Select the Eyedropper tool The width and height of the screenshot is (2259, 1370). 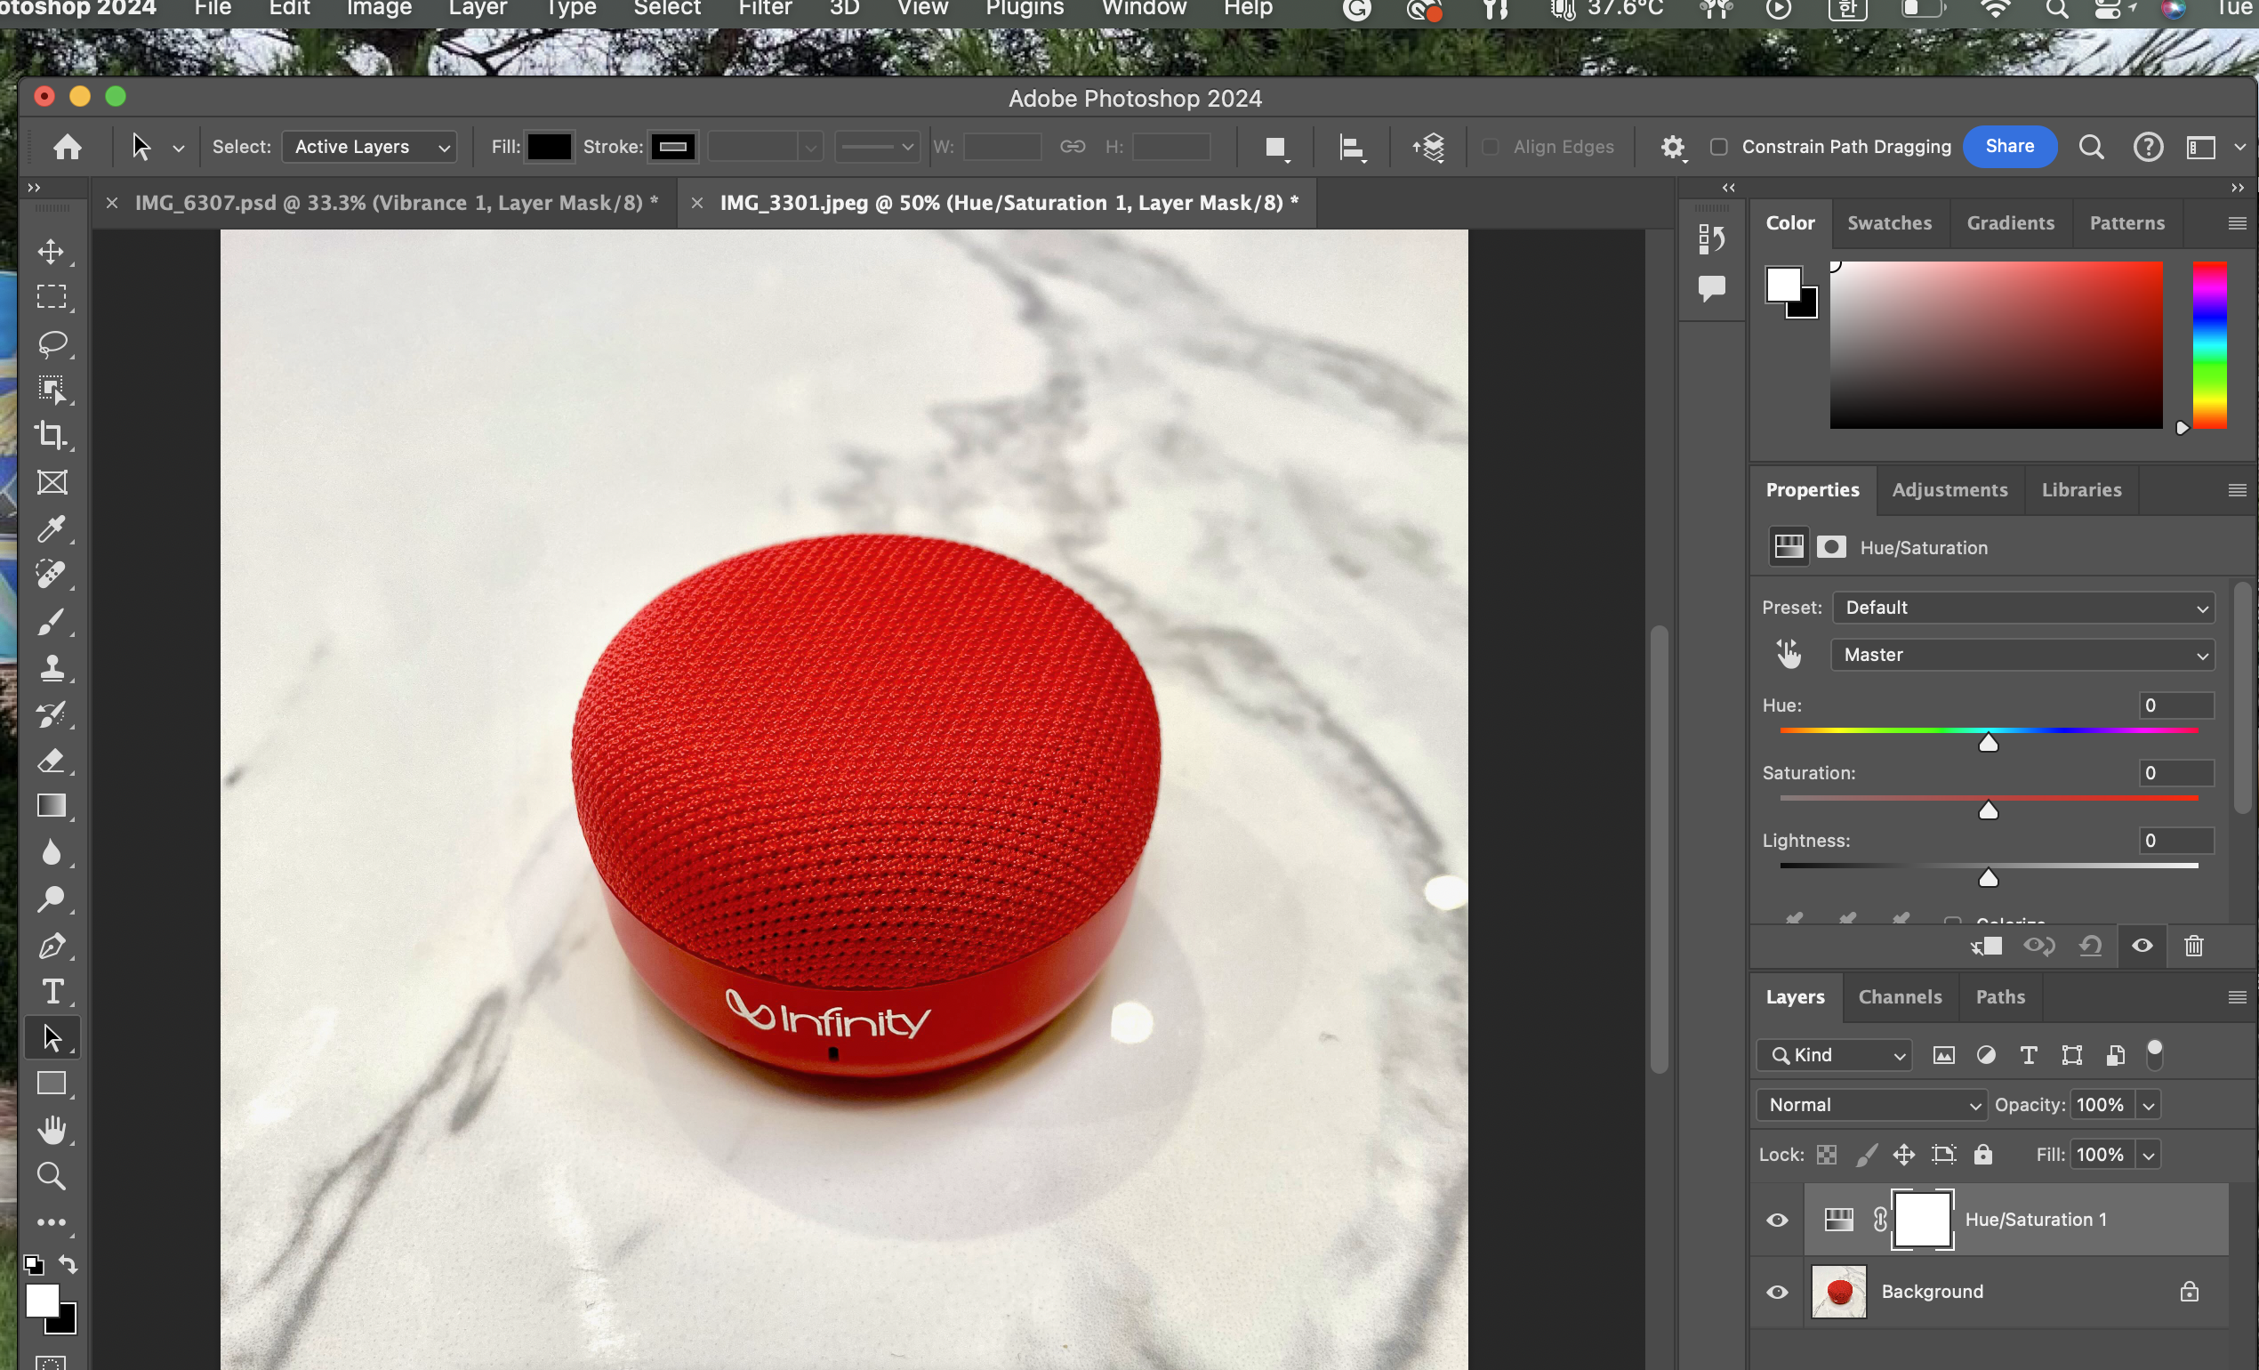click(51, 528)
